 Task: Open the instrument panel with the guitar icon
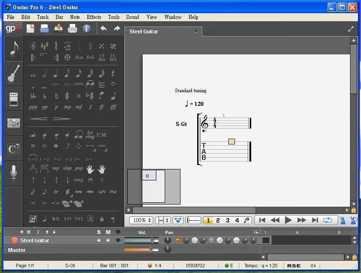13,74
